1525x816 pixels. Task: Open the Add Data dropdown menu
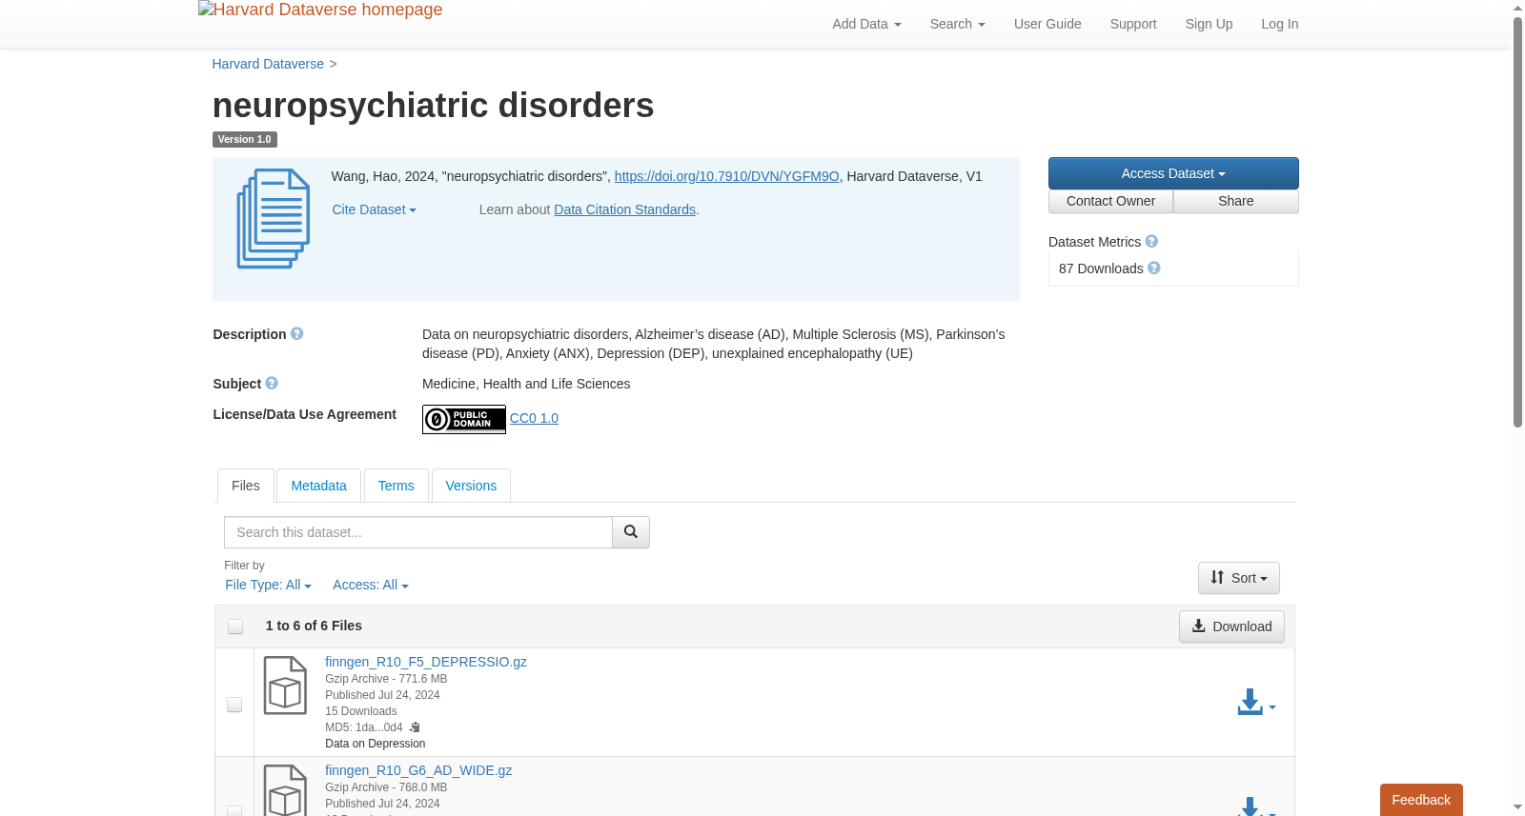click(866, 24)
